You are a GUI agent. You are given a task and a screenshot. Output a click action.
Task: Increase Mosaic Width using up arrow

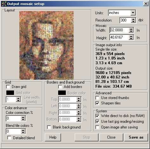pyautogui.click(x=131, y=29)
